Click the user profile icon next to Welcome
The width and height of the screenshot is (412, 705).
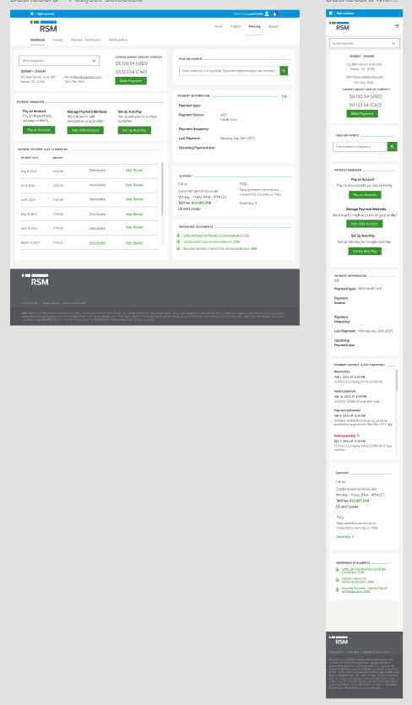pyautogui.click(x=267, y=14)
